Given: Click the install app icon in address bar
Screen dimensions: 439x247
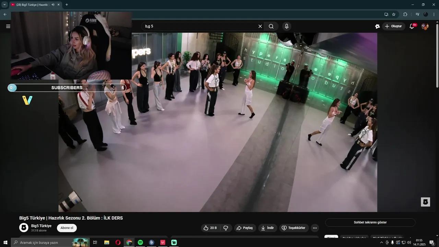Looking at the screenshot, I should 386,14.
